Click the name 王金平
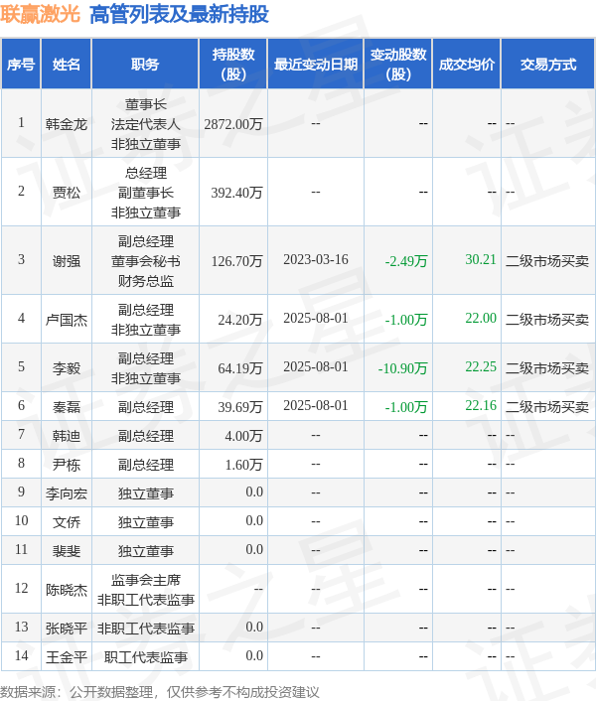Viewport: 596px width, 701px height. point(67,657)
